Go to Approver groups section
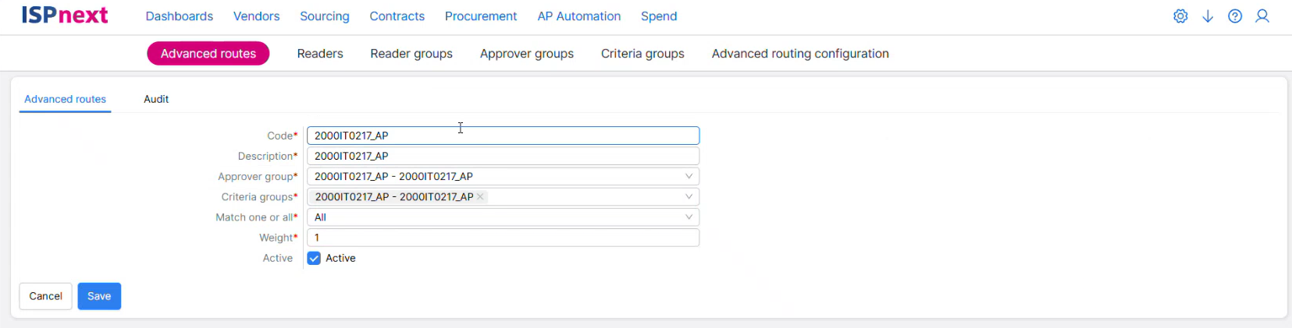This screenshot has height=328, width=1292. tap(527, 54)
